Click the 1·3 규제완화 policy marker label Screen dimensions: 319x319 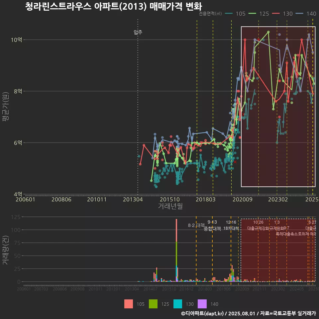[277, 225]
